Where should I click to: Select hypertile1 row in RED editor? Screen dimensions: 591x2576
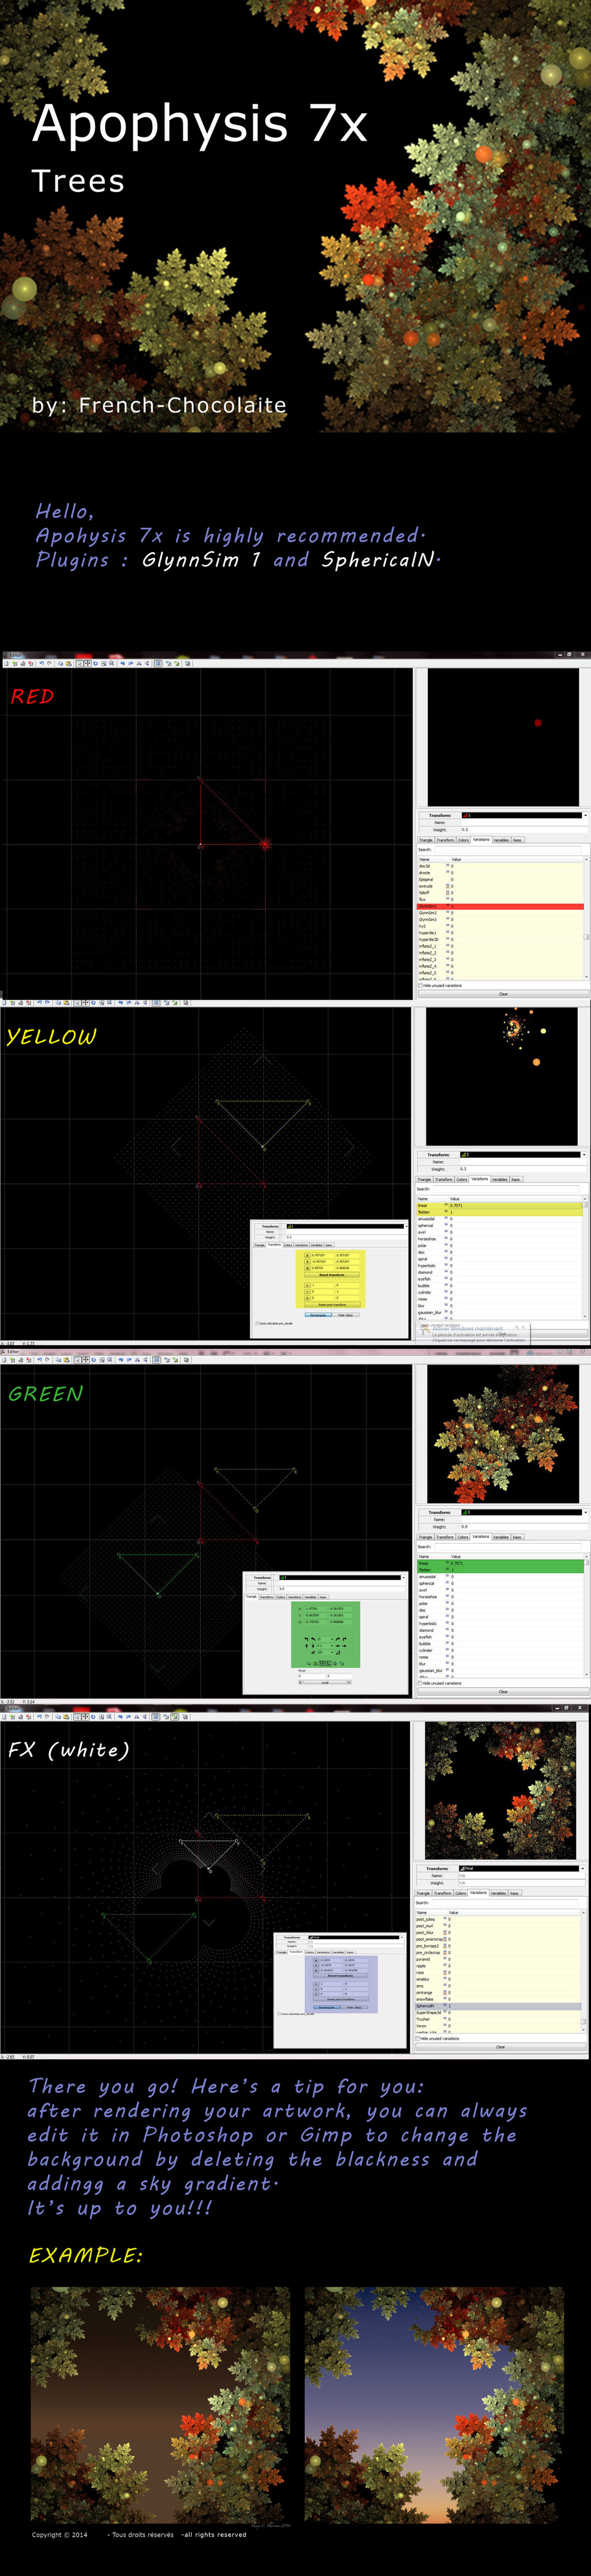coord(500,933)
